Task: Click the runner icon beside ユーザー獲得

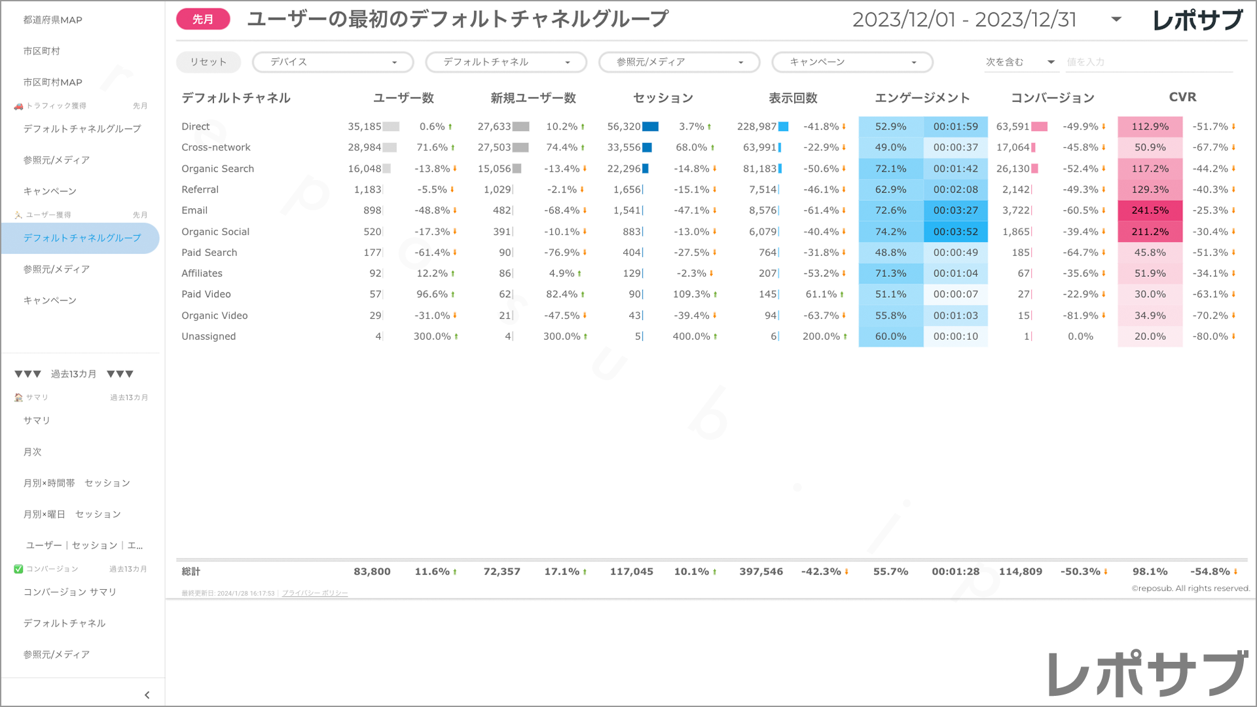Action: [x=18, y=215]
